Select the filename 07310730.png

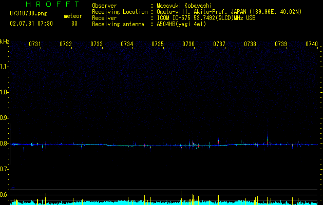coord(28,14)
